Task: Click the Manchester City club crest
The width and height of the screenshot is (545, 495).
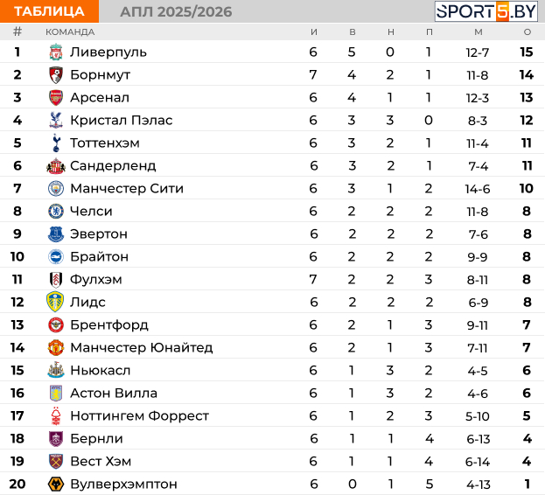Action: 56,189
